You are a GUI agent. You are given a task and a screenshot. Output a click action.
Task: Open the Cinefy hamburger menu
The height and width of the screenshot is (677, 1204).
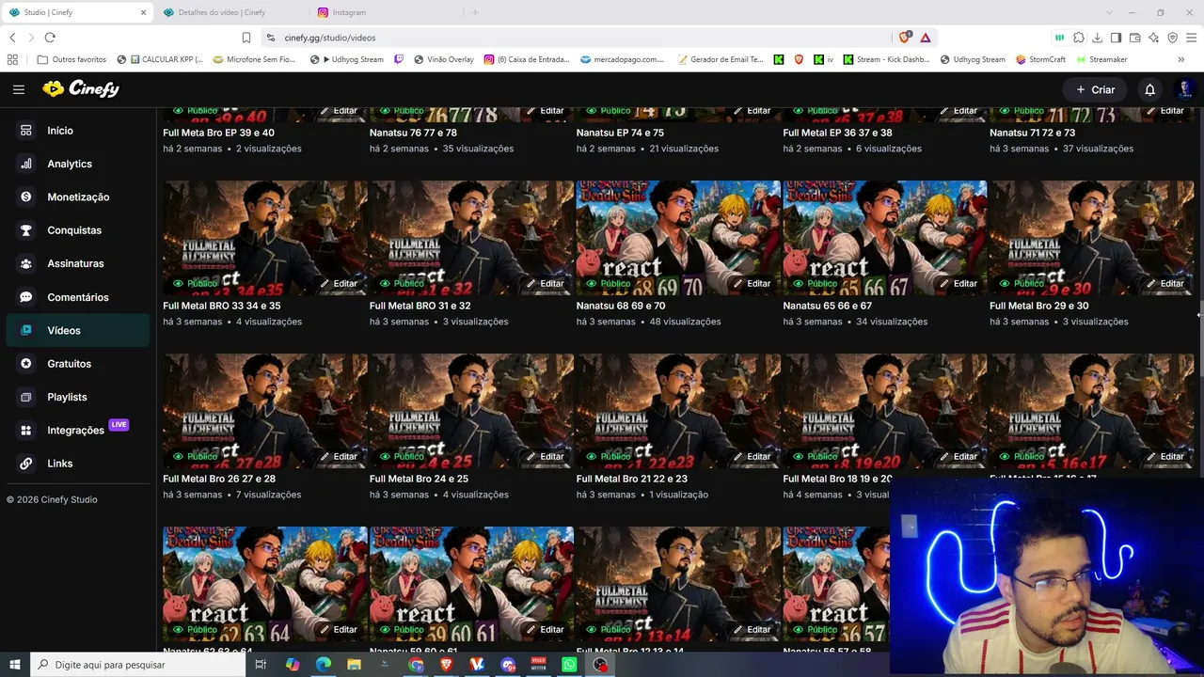[19, 89]
